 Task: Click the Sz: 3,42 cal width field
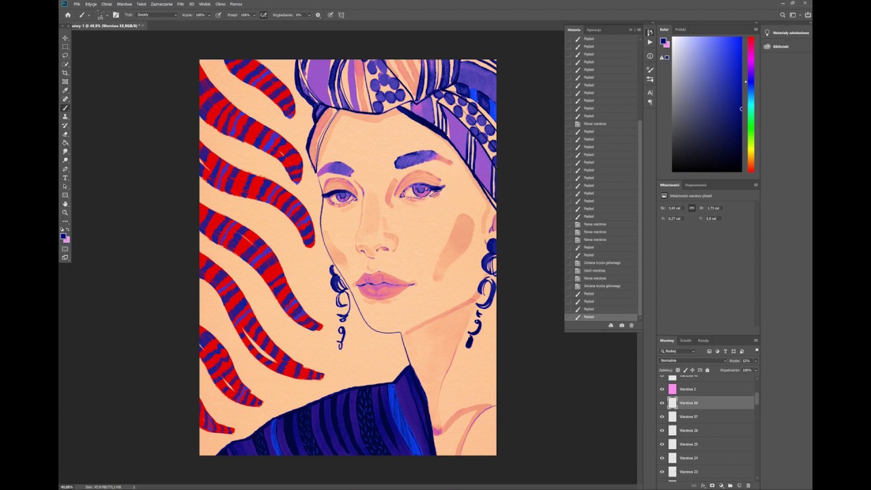coord(676,208)
